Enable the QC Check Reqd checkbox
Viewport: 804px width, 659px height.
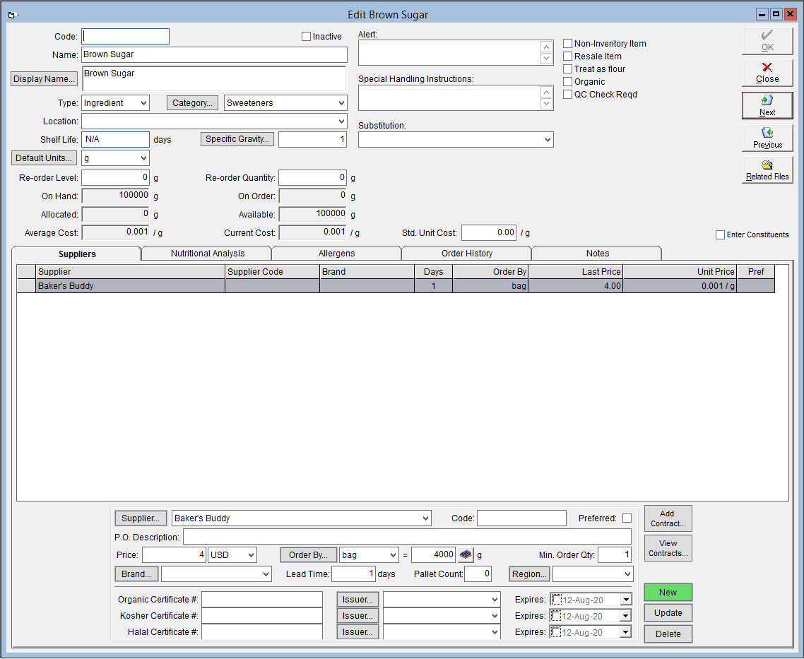click(x=567, y=94)
